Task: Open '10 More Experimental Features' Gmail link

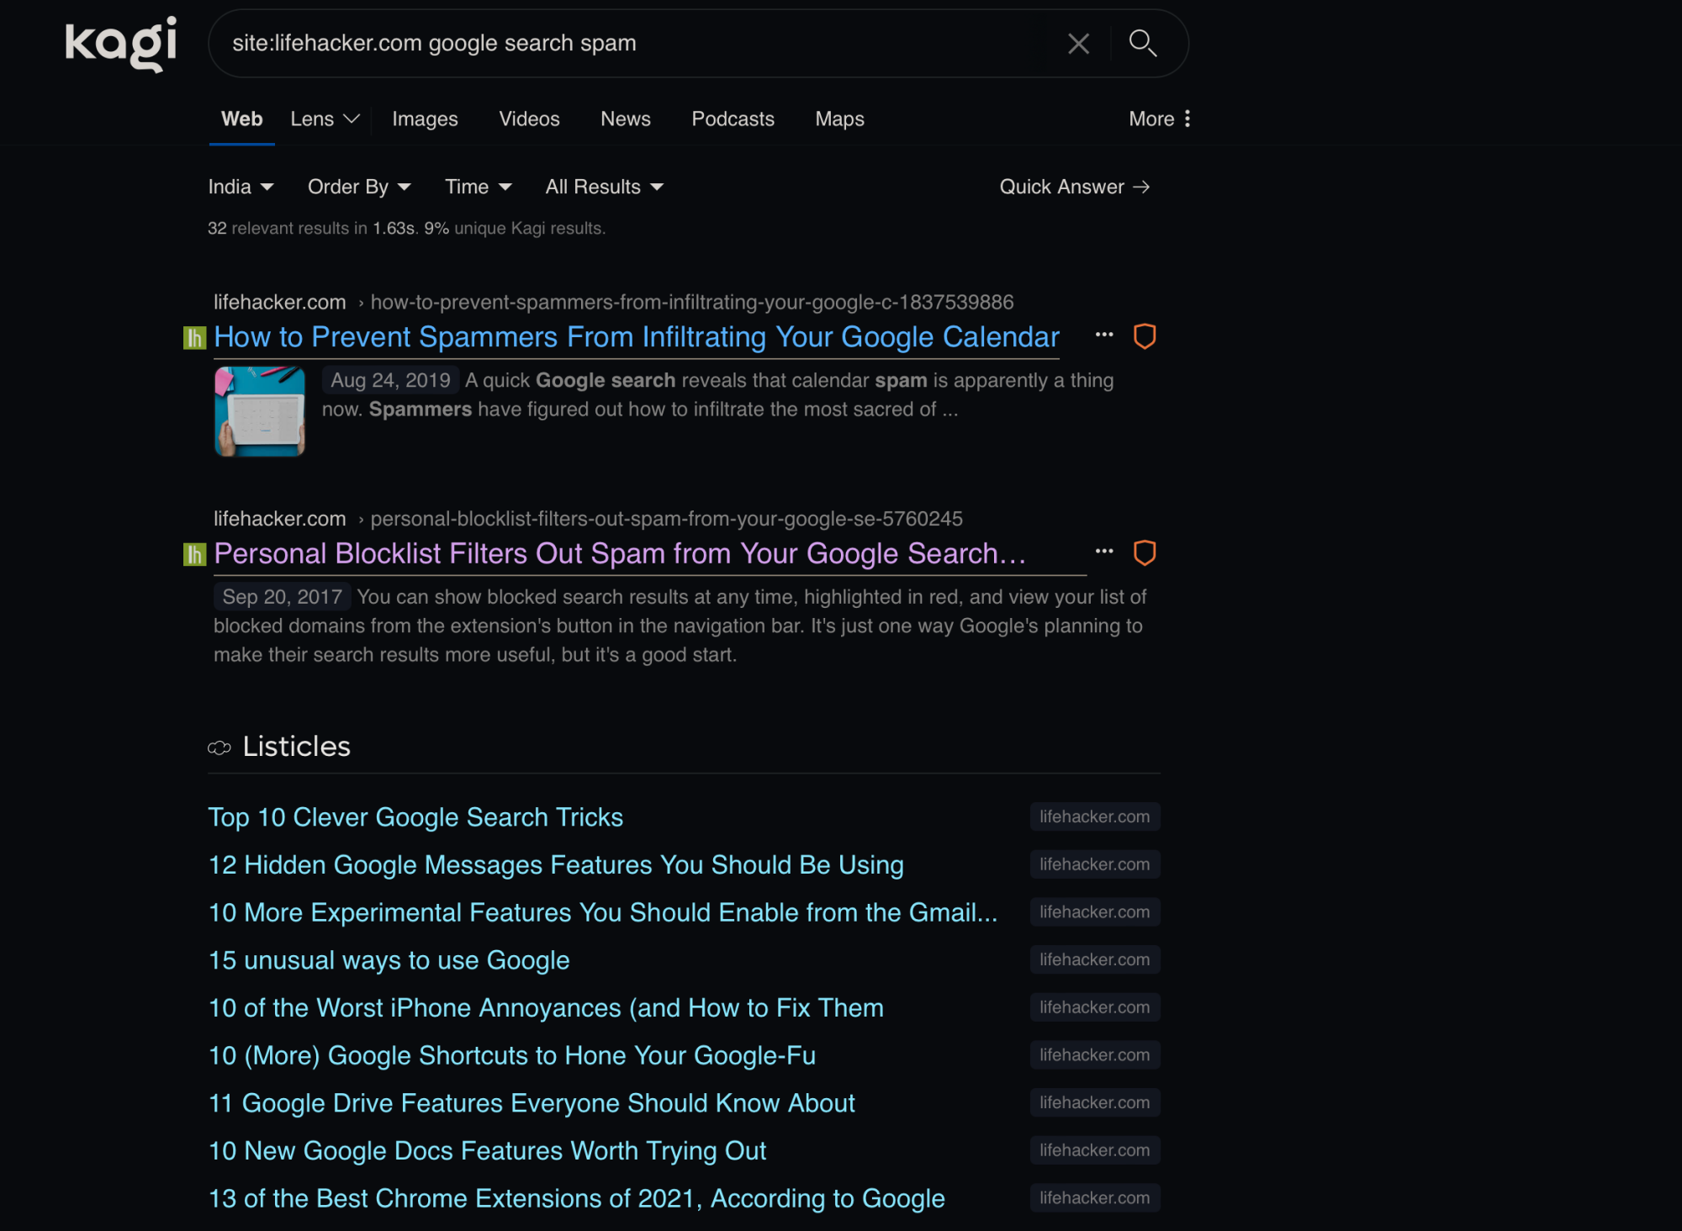Action: (603, 912)
